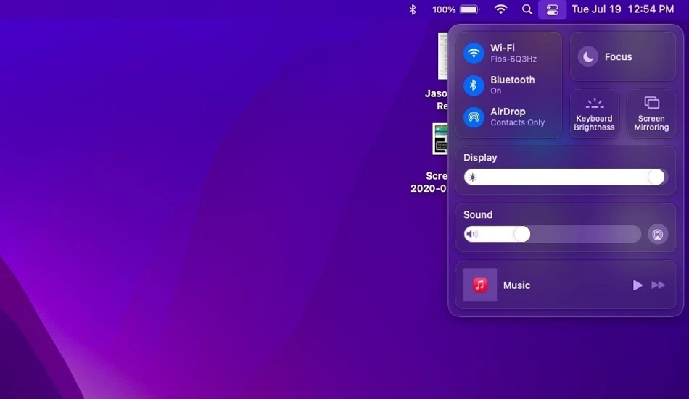Open Wi-Fi menu bar icon

click(500, 9)
